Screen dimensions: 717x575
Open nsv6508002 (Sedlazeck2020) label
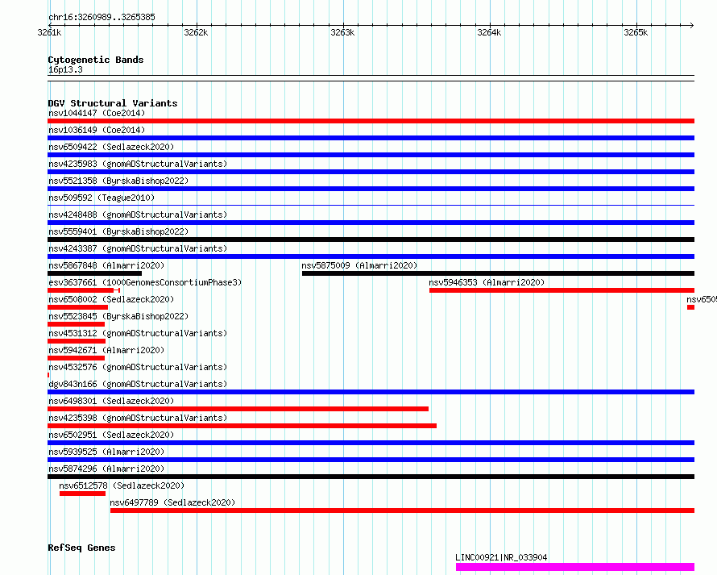(x=111, y=299)
